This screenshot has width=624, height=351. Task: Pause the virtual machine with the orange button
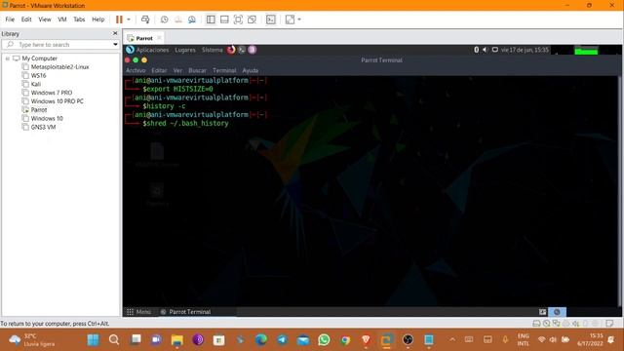point(119,19)
